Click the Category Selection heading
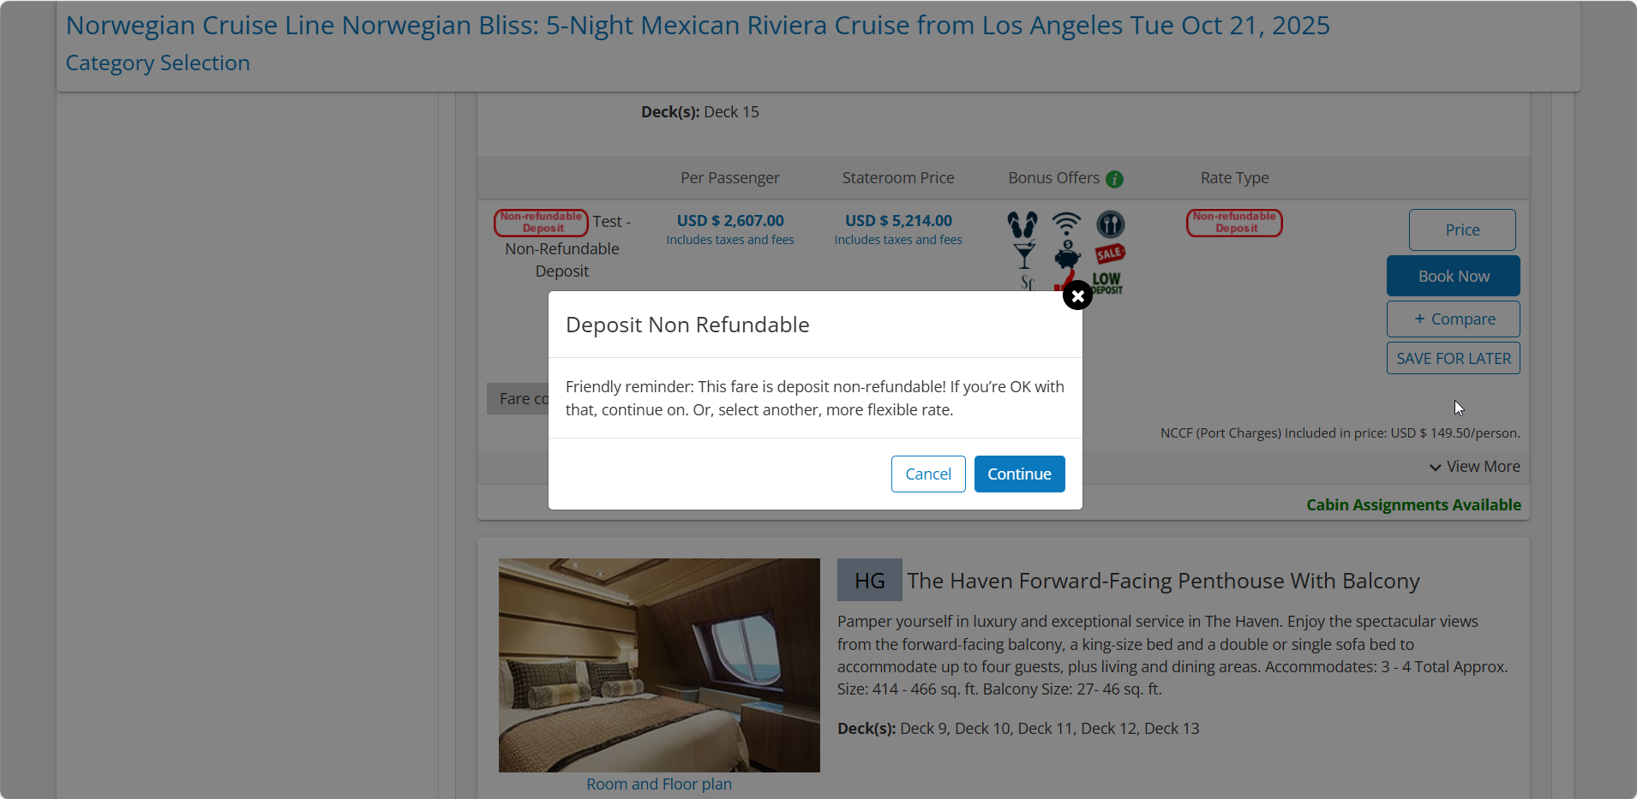1637x799 pixels. (158, 63)
